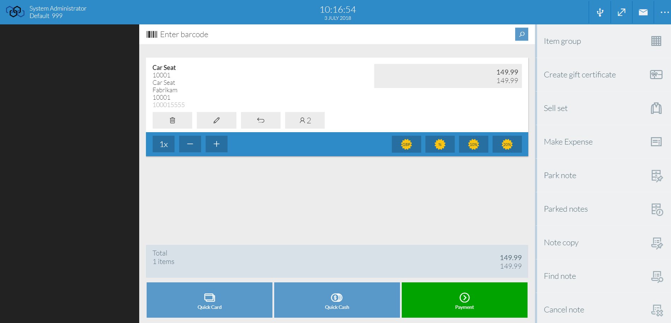Click the "Default 999" register label

coord(46,16)
